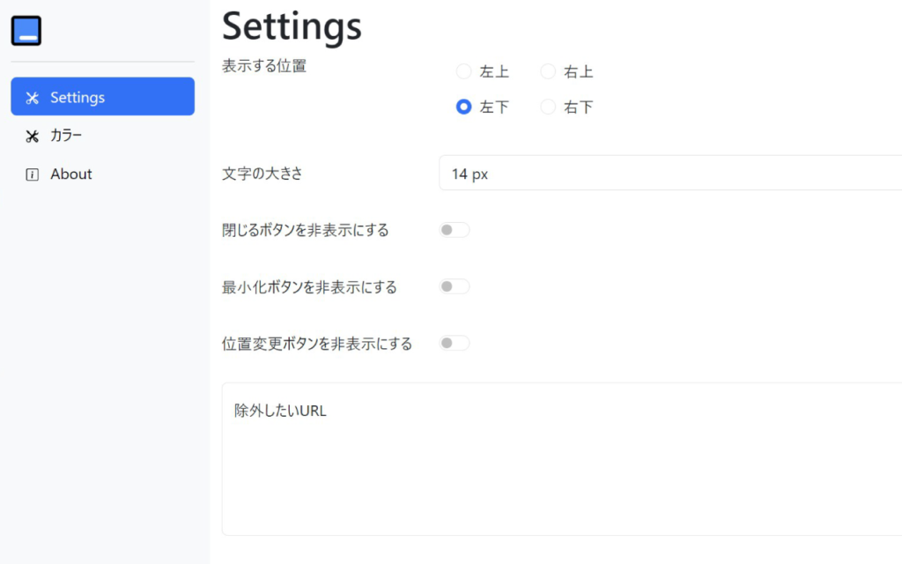Click the 閉じるボタンを非表示にする label
This screenshot has height=564, width=902.
tap(306, 230)
